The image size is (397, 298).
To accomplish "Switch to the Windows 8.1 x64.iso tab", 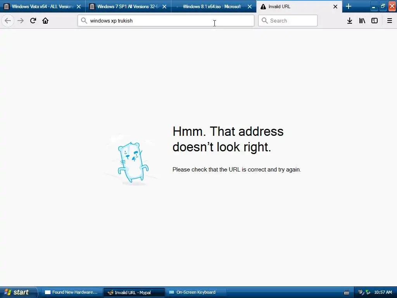I will 214,7.
